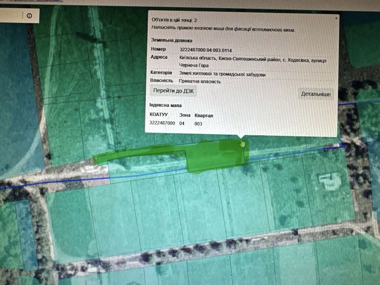The height and width of the screenshot is (285, 380).
Task: Open the partially visible bookmarks link at top
Action: pos(36,1)
